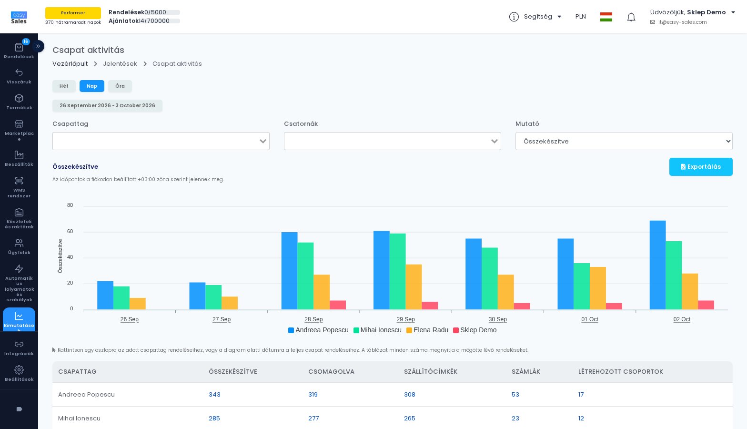Switch to the Óra view tab
The height and width of the screenshot is (429, 747).
pos(120,86)
